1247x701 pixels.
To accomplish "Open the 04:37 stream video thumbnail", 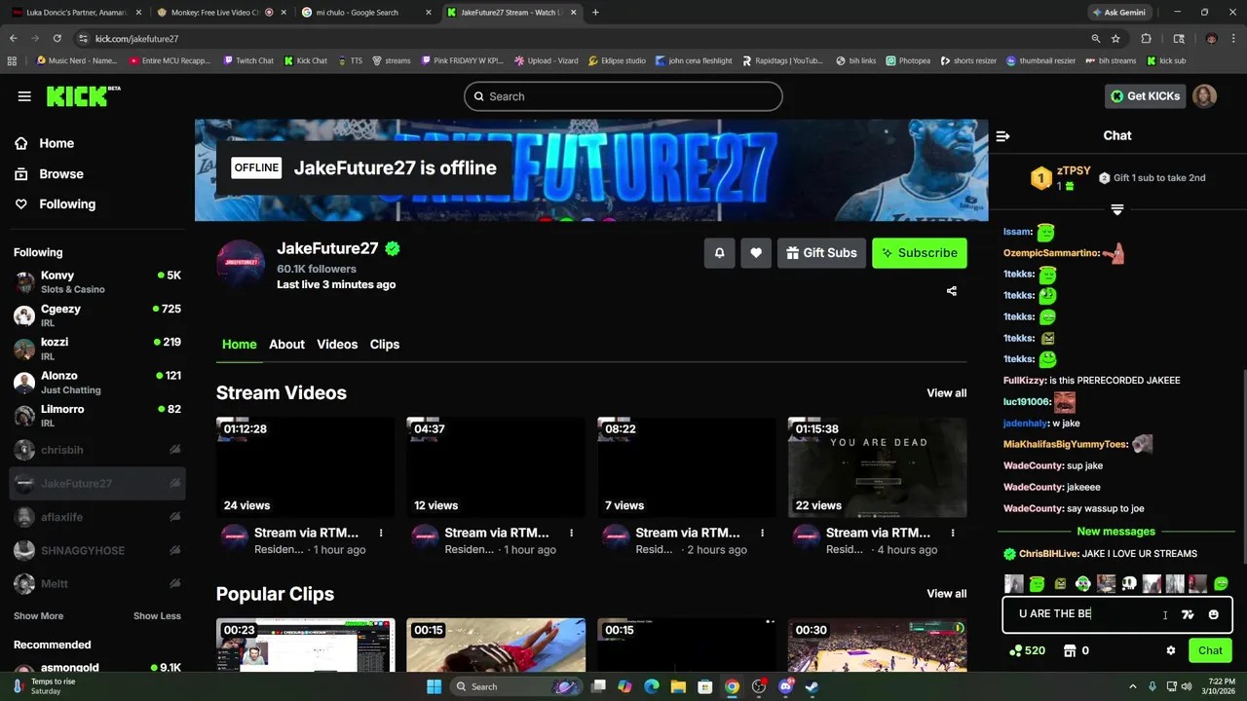I will (x=496, y=467).
